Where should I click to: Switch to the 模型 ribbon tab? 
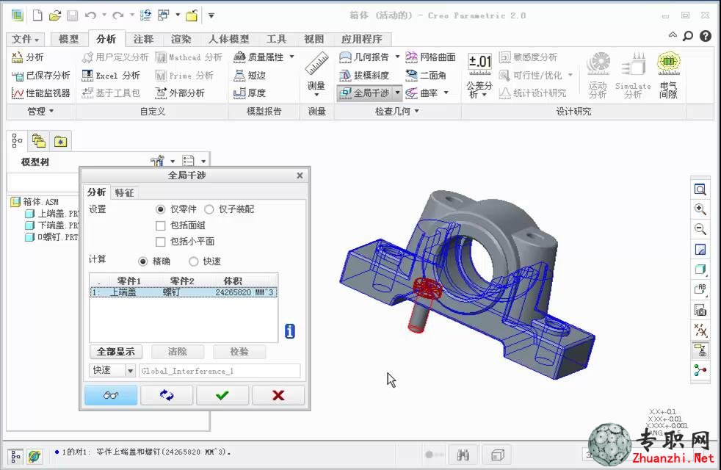[x=68, y=39]
